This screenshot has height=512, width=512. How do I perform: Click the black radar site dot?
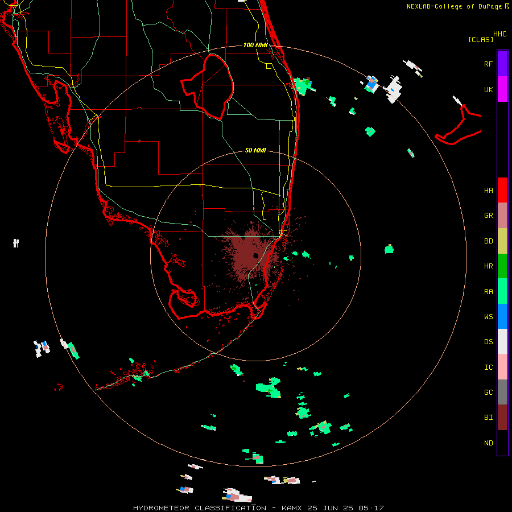coord(255,255)
